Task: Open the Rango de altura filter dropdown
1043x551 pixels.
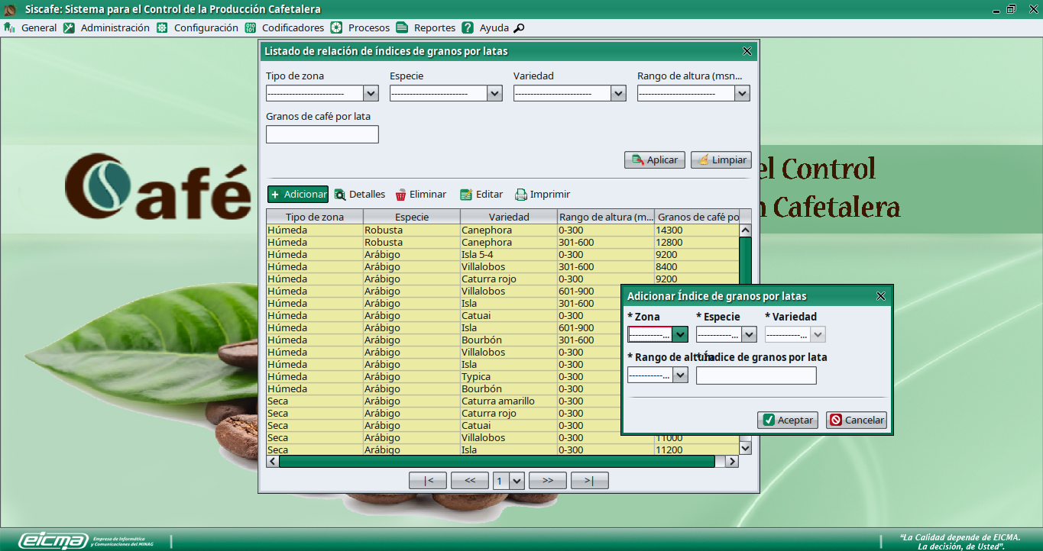Action: [742, 93]
